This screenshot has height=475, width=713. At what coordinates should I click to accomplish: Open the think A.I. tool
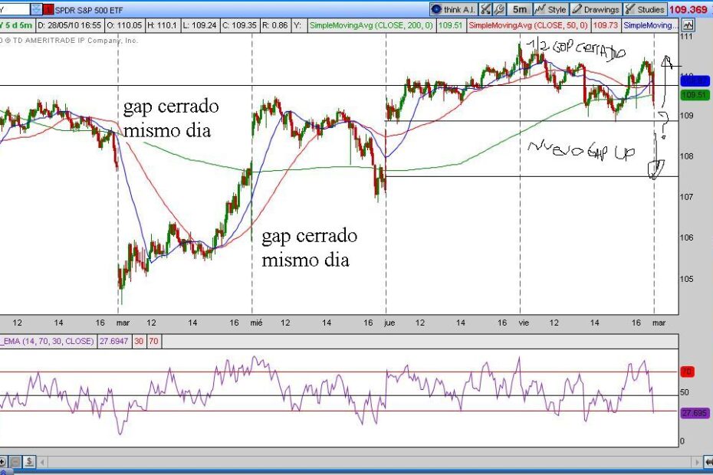pos(453,9)
